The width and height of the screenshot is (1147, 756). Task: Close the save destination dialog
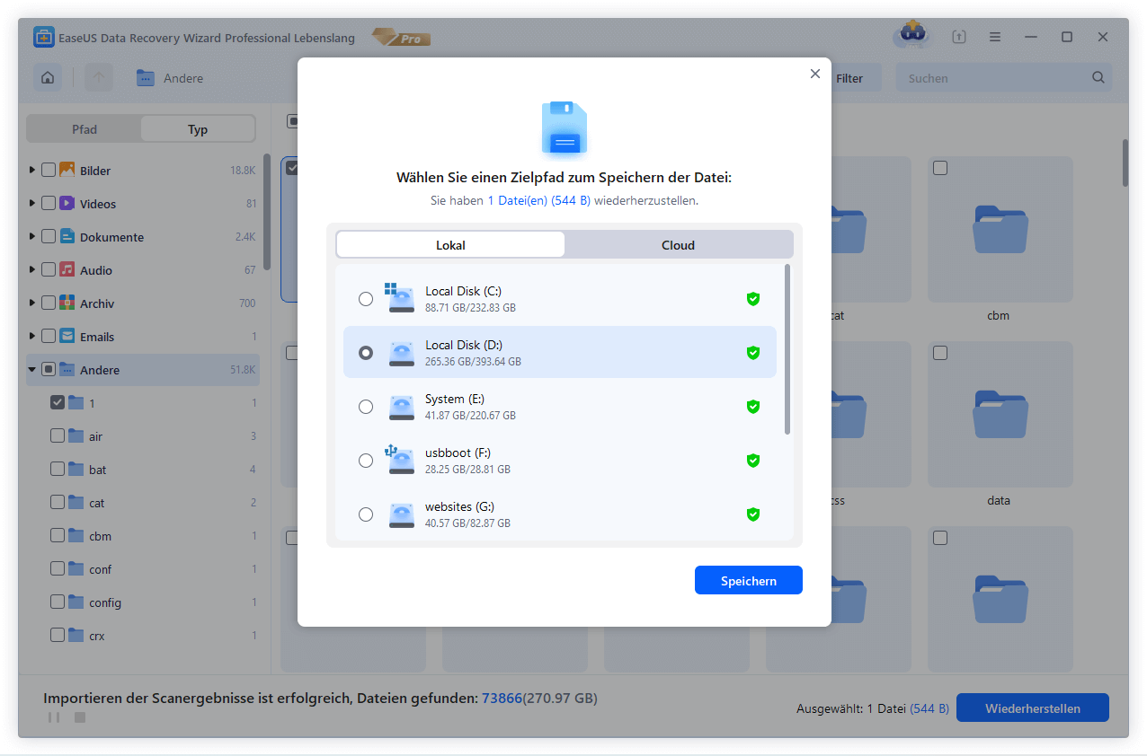[815, 74]
